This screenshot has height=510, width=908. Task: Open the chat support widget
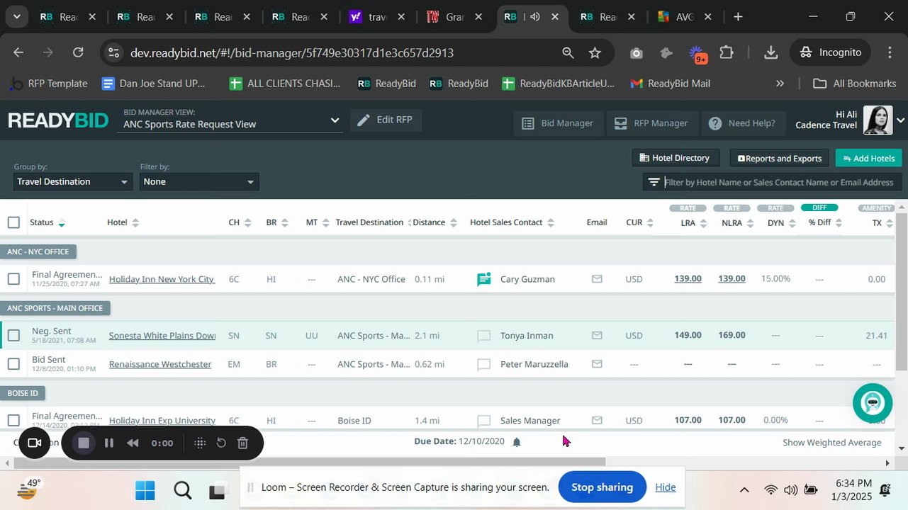[873, 403]
